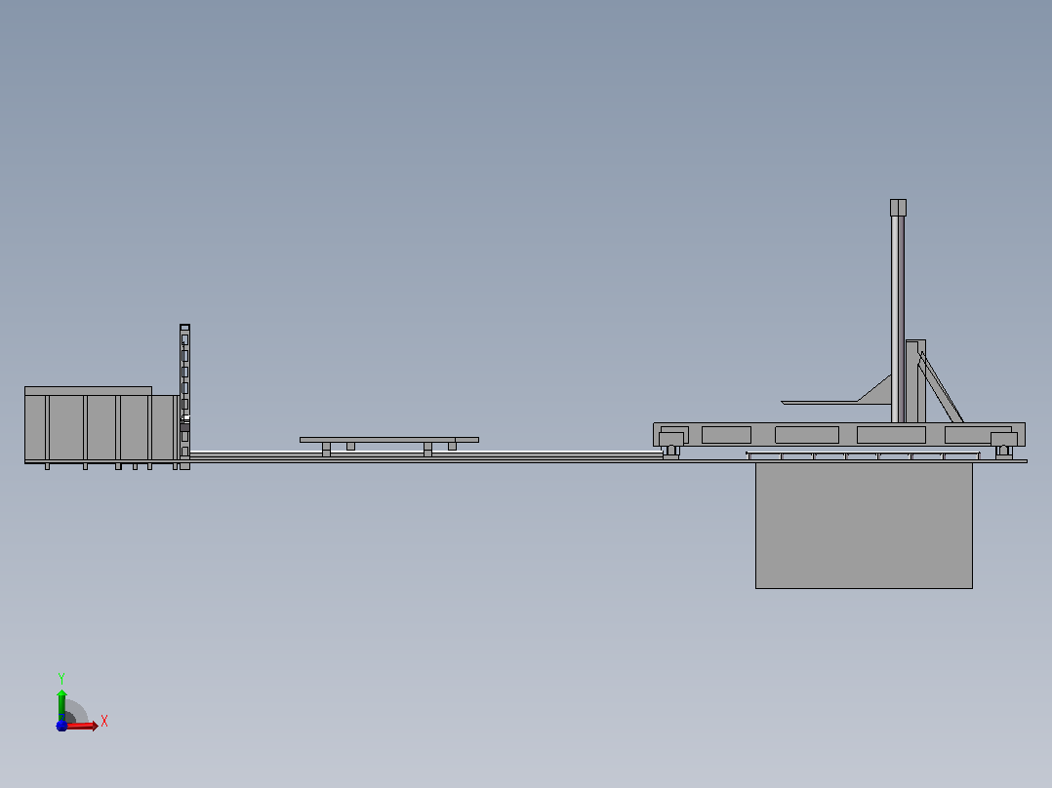Image resolution: width=1052 pixels, height=788 pixels.
Task: Click the left leg of the middle table
Action: (326, 450)
